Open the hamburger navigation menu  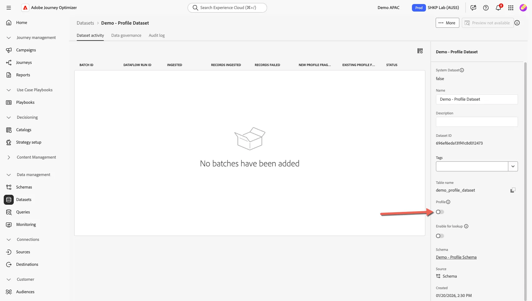(x=9, y=8)
